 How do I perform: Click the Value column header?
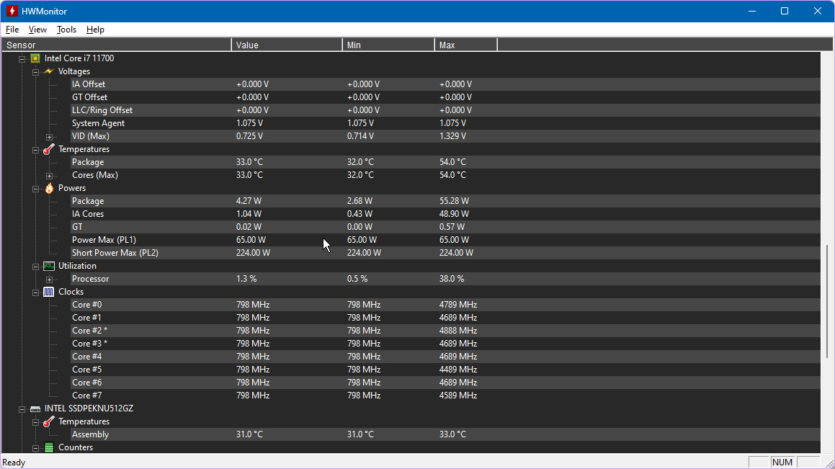click(287, 45)
